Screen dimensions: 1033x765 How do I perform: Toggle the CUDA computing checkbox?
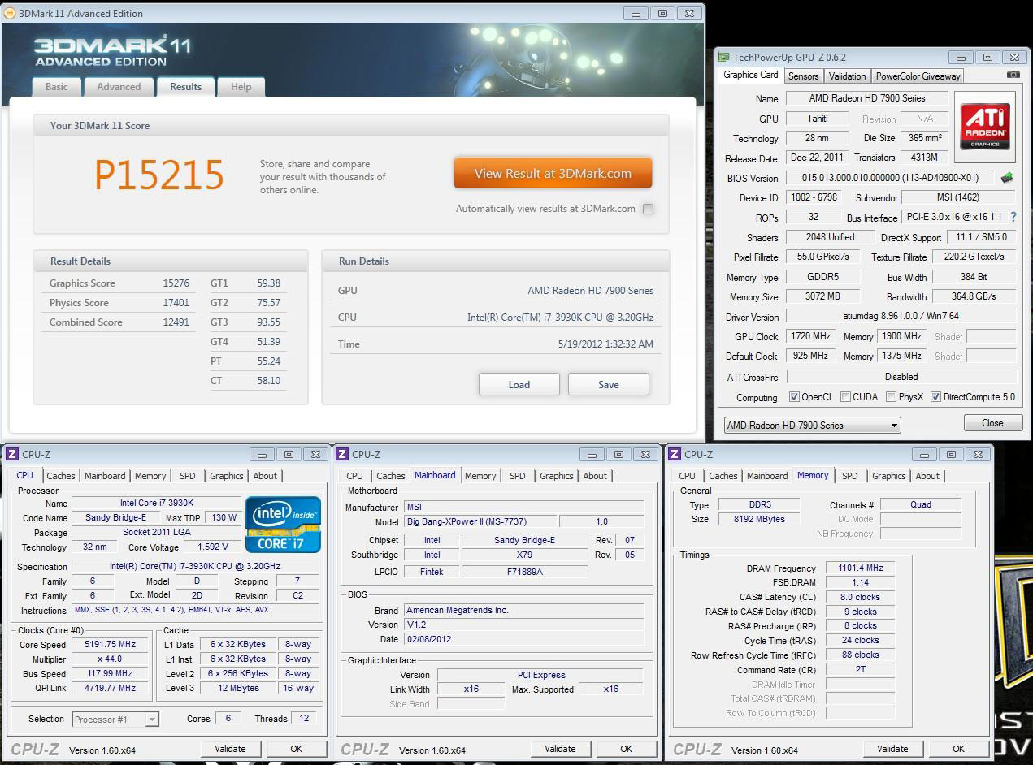(x=845, y=397)
